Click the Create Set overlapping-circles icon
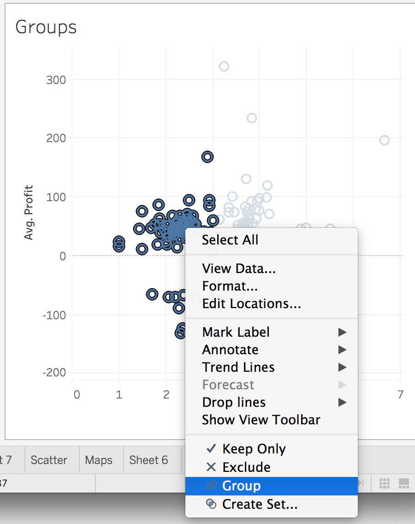Image resolution: width=415 pixels, height=524 pixels. click(x=211, y=504)
